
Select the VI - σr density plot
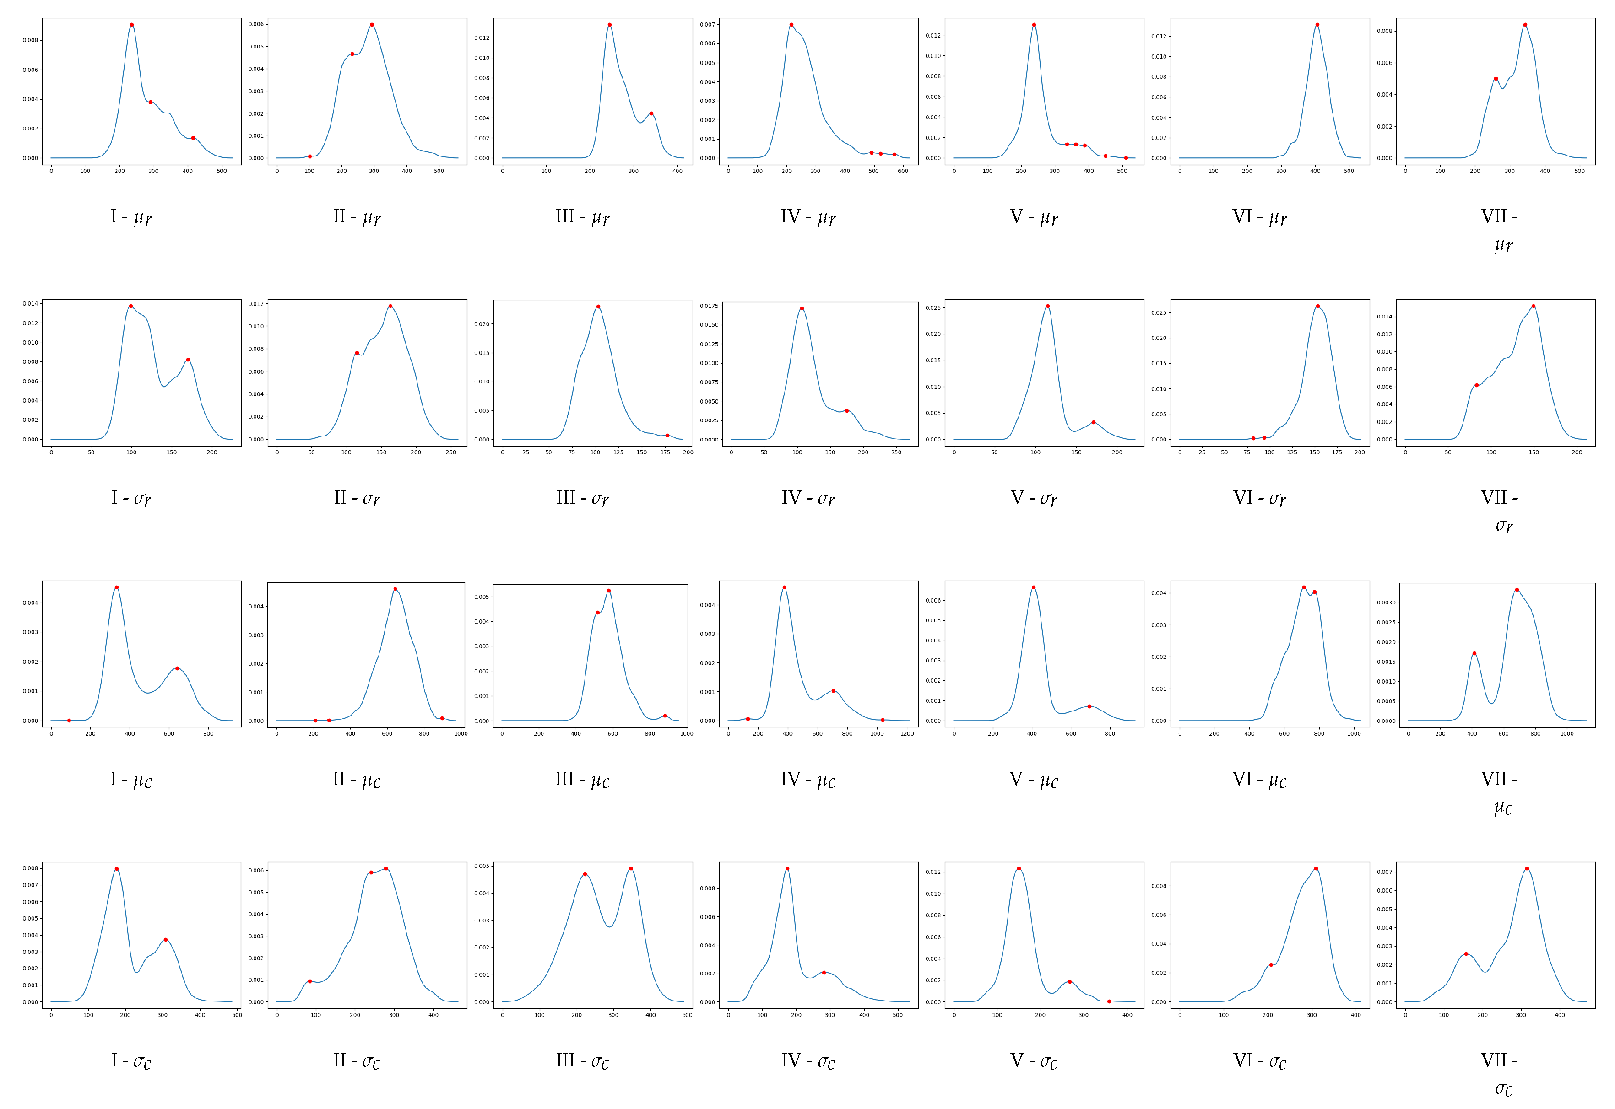tap(1269, 372)
